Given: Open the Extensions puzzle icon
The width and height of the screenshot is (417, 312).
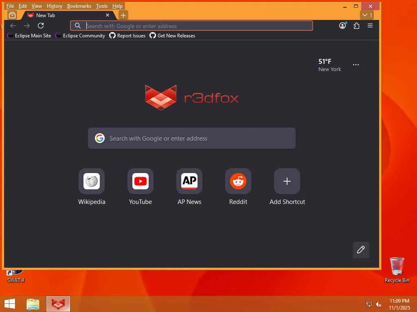Looking at the screenshot, I should coord(356,26).
